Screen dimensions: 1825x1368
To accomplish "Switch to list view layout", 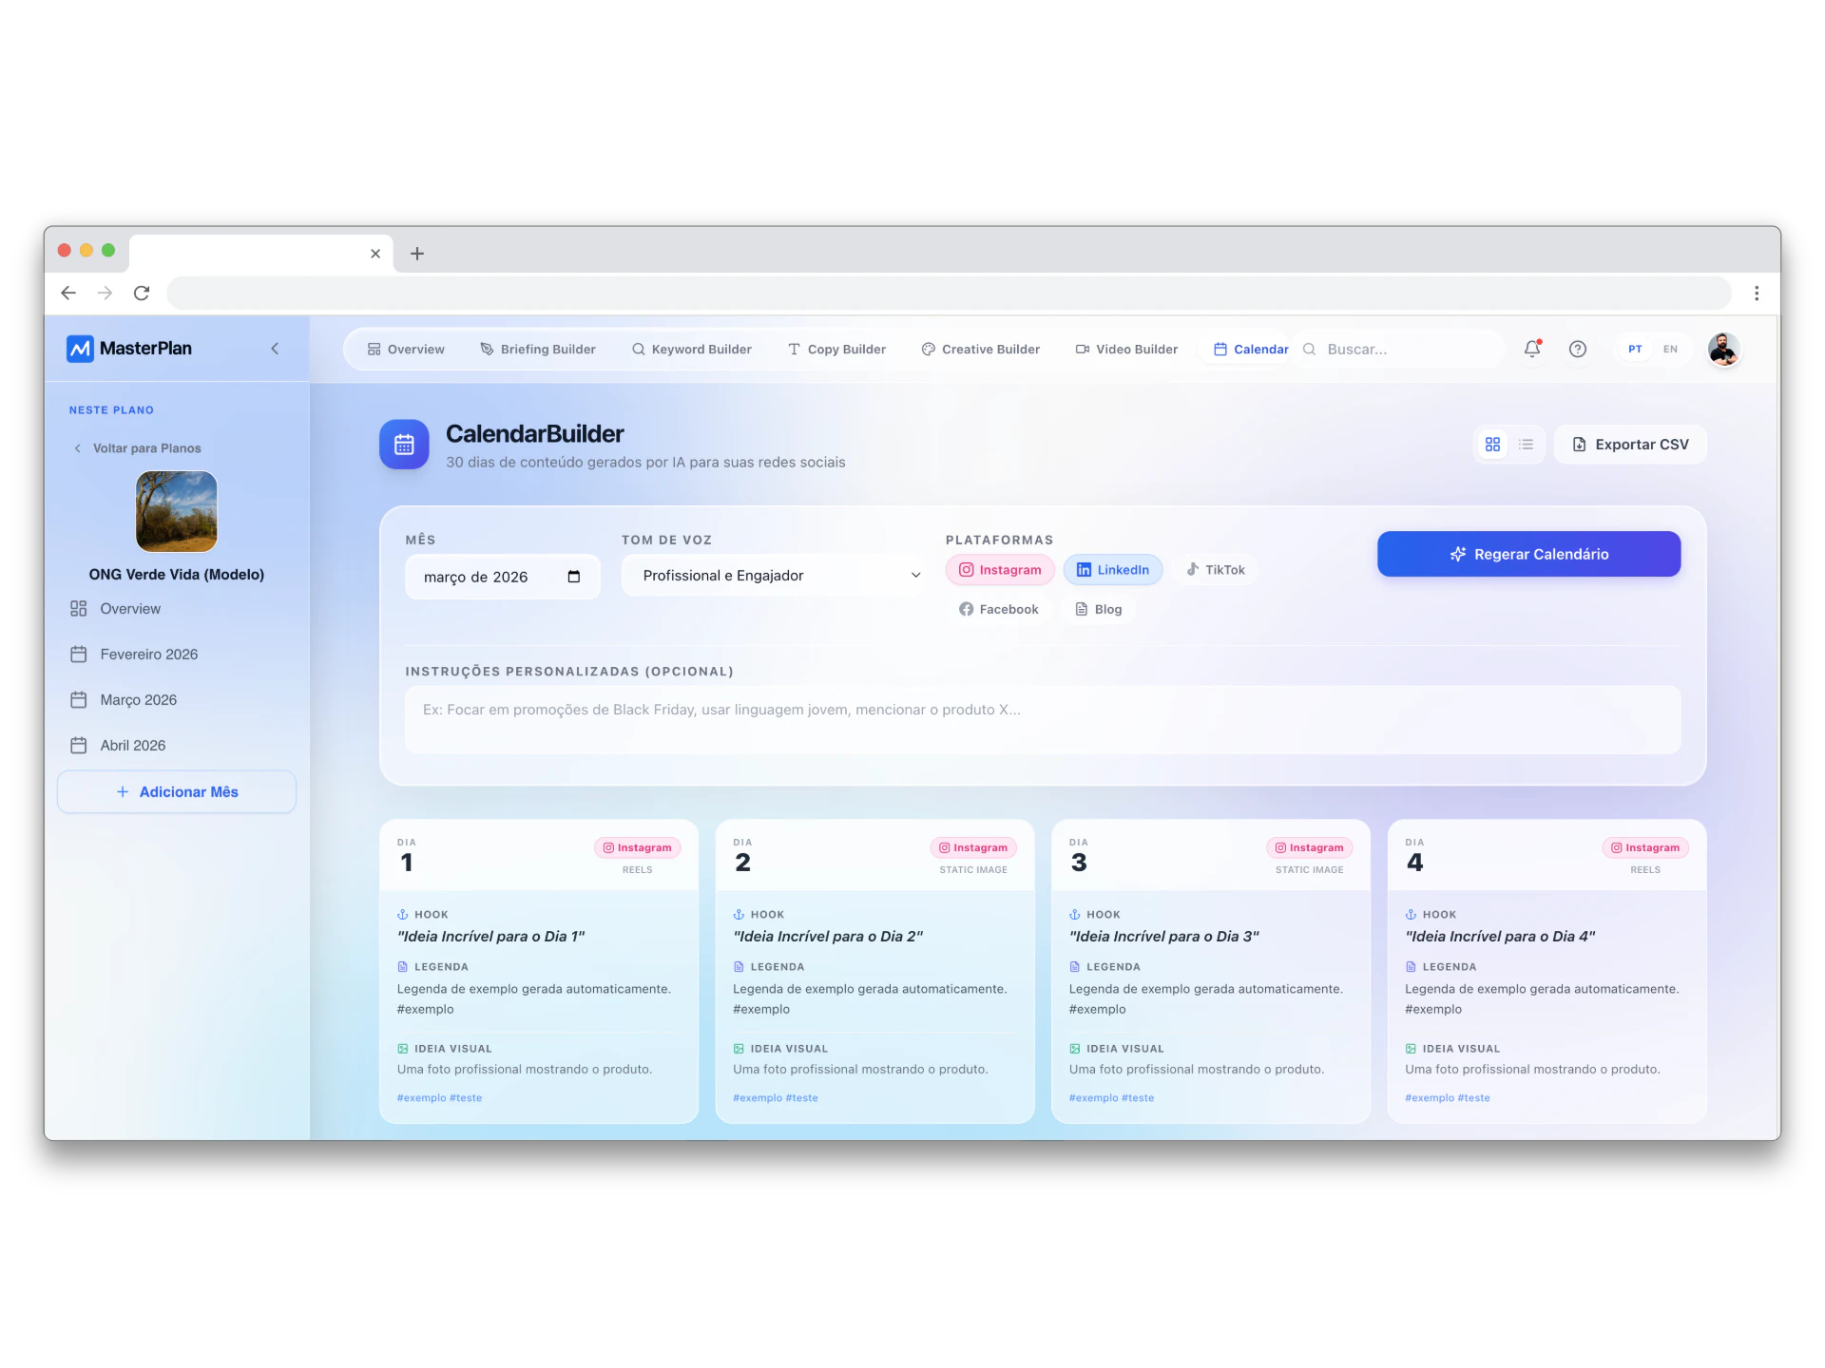I will pyautogui.click(x=1526, y=445).
